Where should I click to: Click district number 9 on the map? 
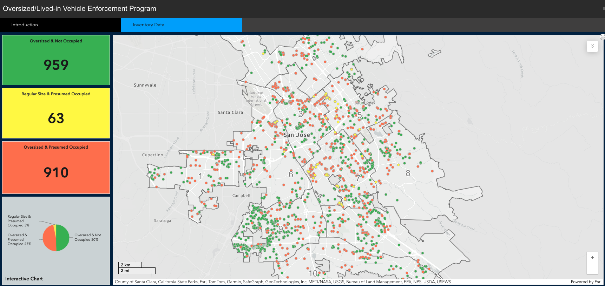coord(281,229)
